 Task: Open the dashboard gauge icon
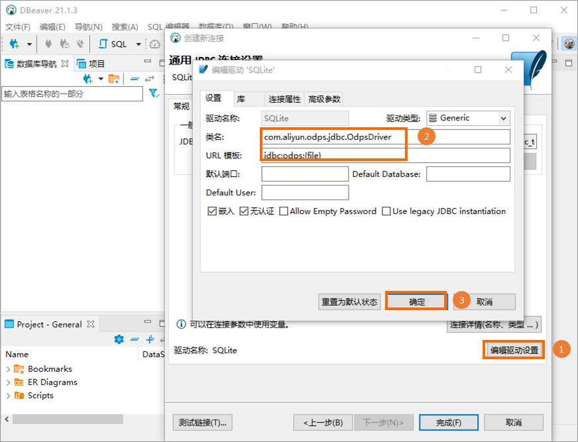155,44
